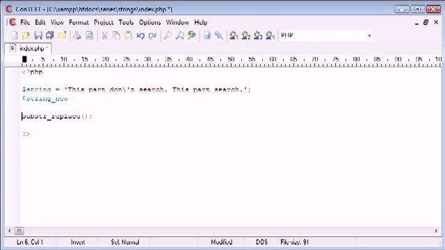
Task: Undo the last edit with toolbar arrow
Action: pos(140,35)
